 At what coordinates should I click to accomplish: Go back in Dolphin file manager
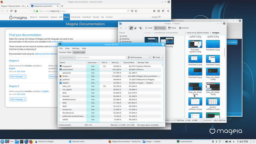coord(121,28)
